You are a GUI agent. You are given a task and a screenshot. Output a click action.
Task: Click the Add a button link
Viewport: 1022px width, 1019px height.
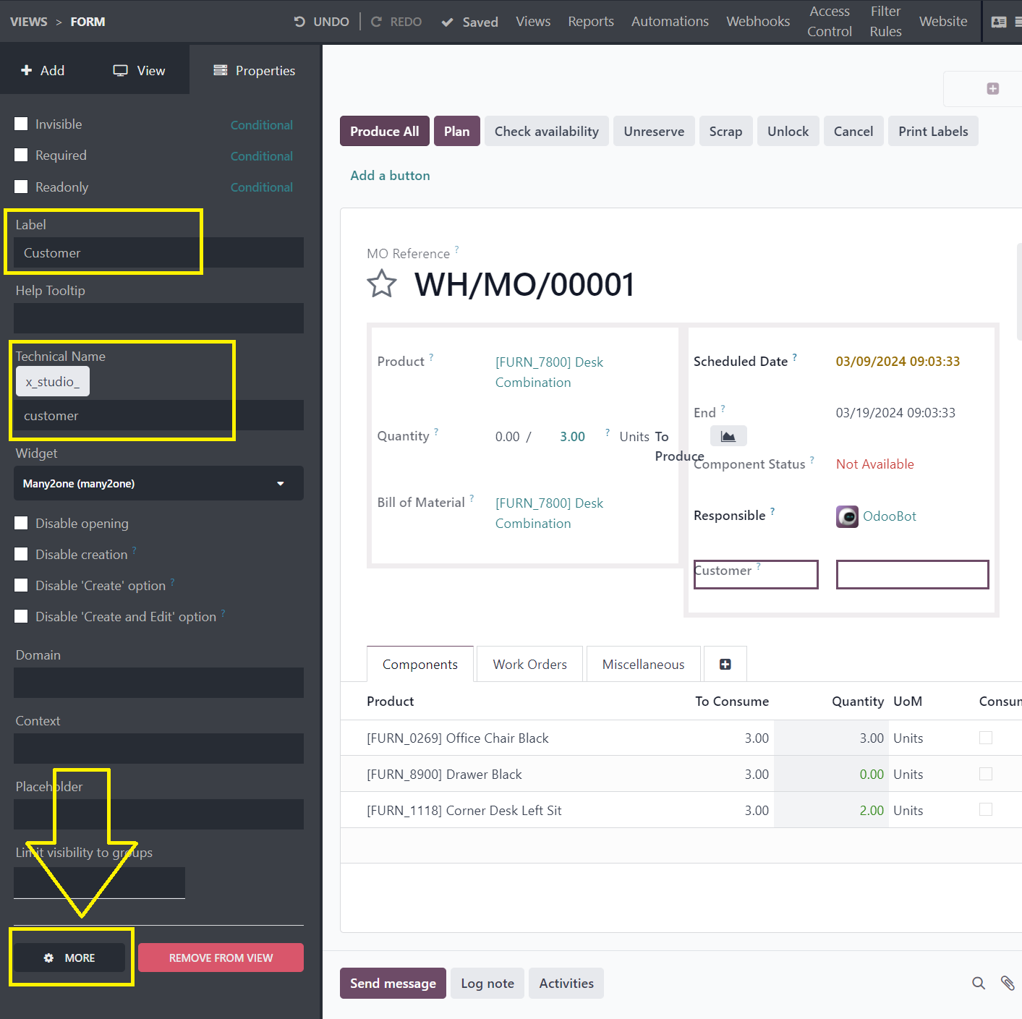tap(390, 175)
